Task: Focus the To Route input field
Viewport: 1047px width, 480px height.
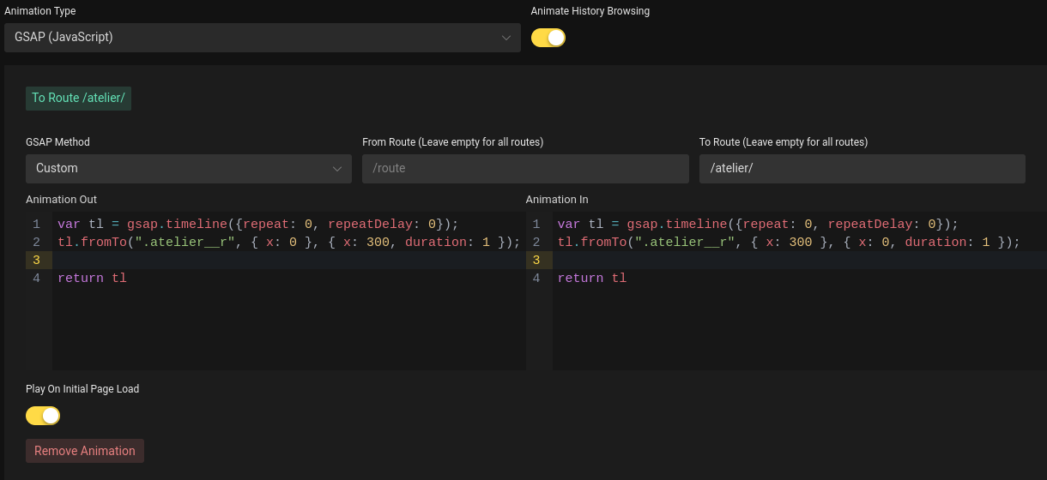Action: tap(862, 169)
